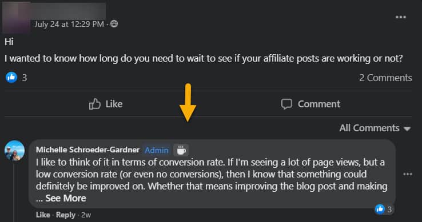Click Like under Michelle's comment

(43, 215)
